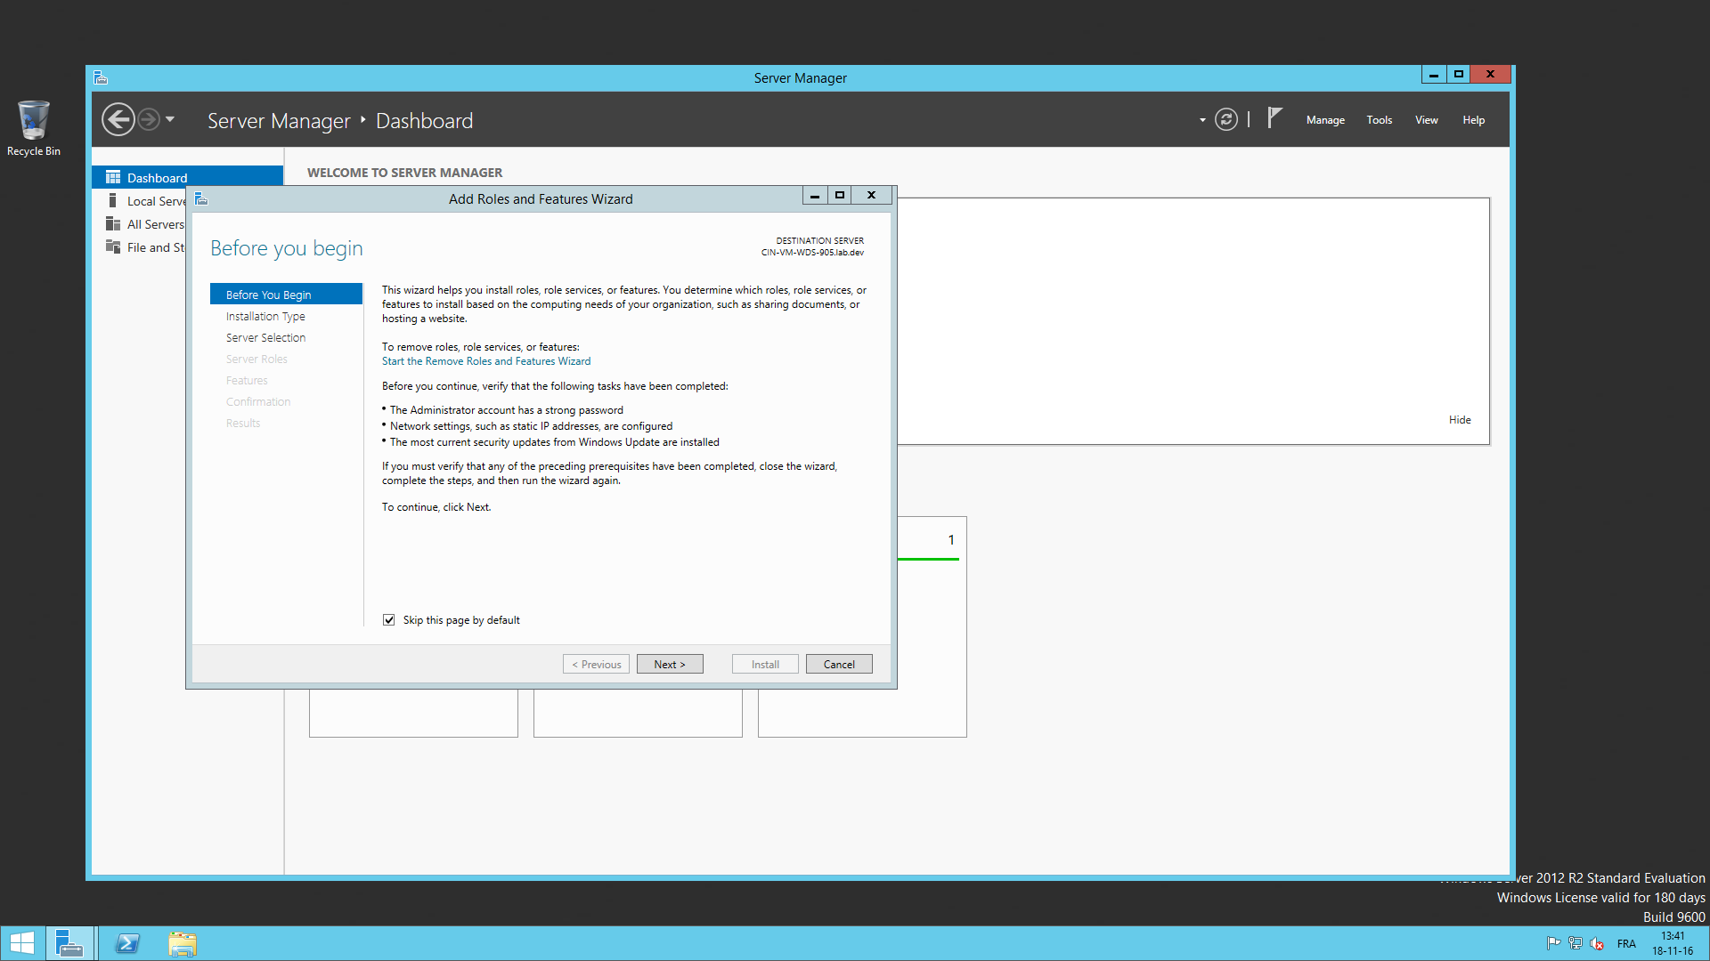Click the tile count number 1
This screenshot has width=1710, height=961.
[951, 540]
